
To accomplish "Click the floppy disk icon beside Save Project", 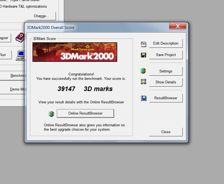I will (x=143, y=55).
